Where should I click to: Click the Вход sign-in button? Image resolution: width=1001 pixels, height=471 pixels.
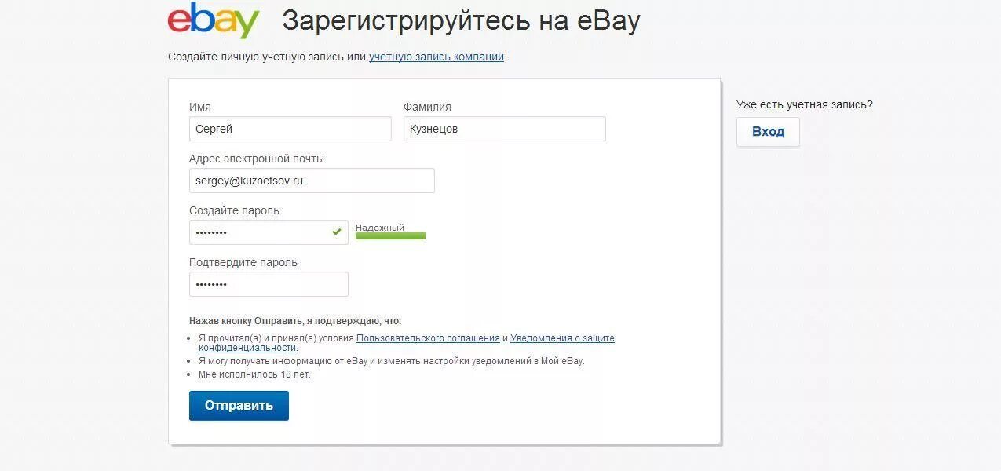[768, 132]
